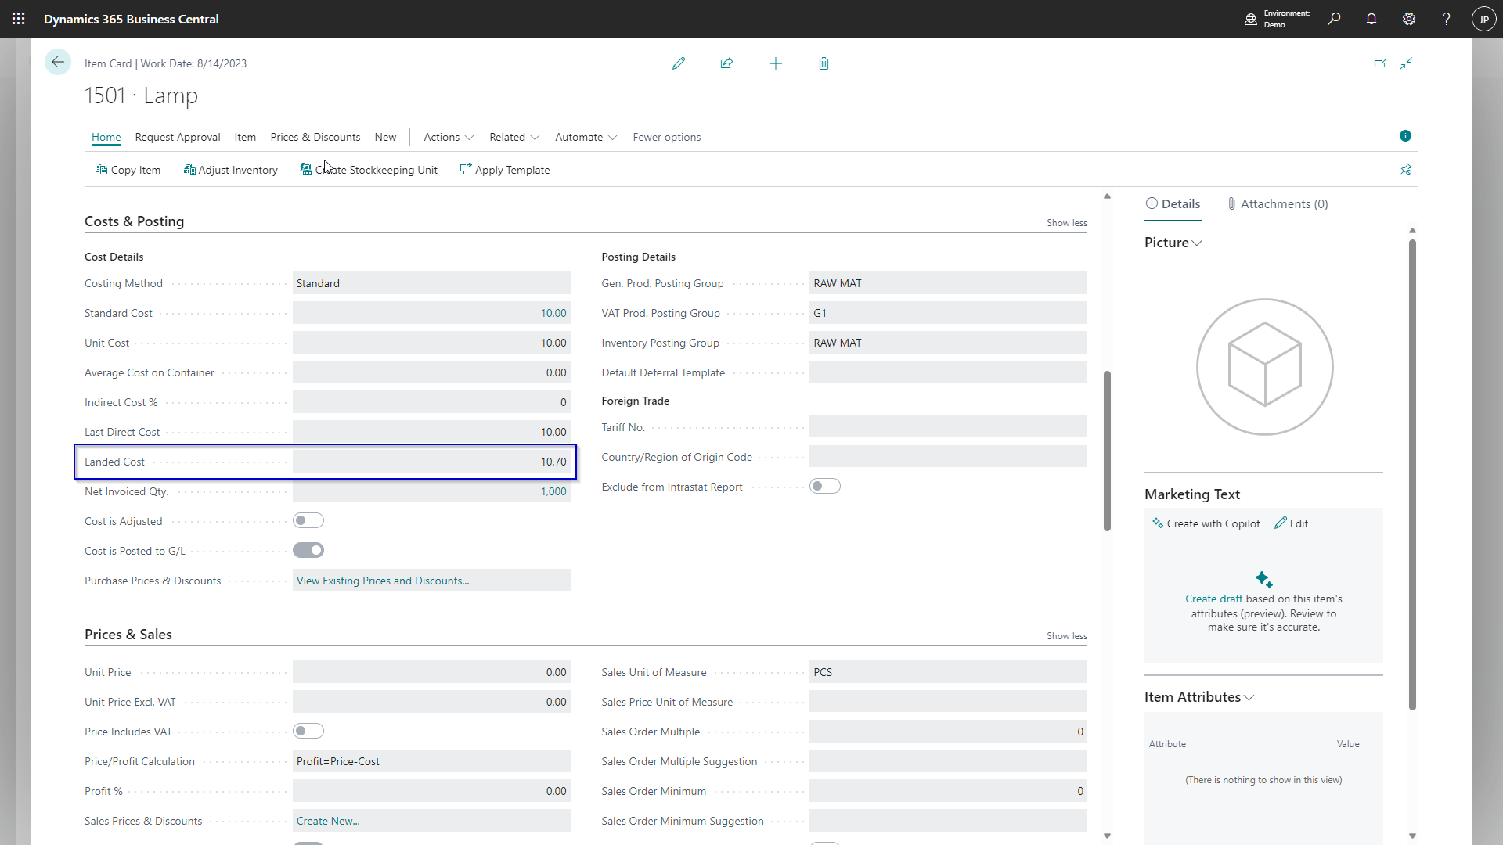
Task: Open the New menu
Action: pos(385,137)
